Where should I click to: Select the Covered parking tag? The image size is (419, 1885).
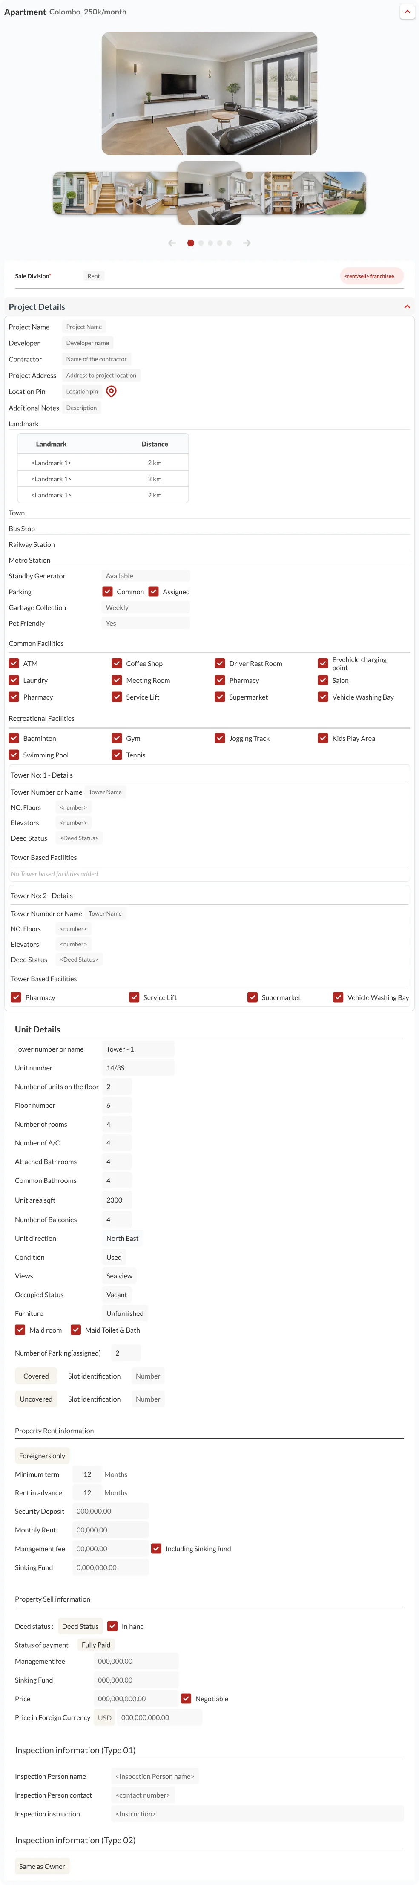[36, 1376]
